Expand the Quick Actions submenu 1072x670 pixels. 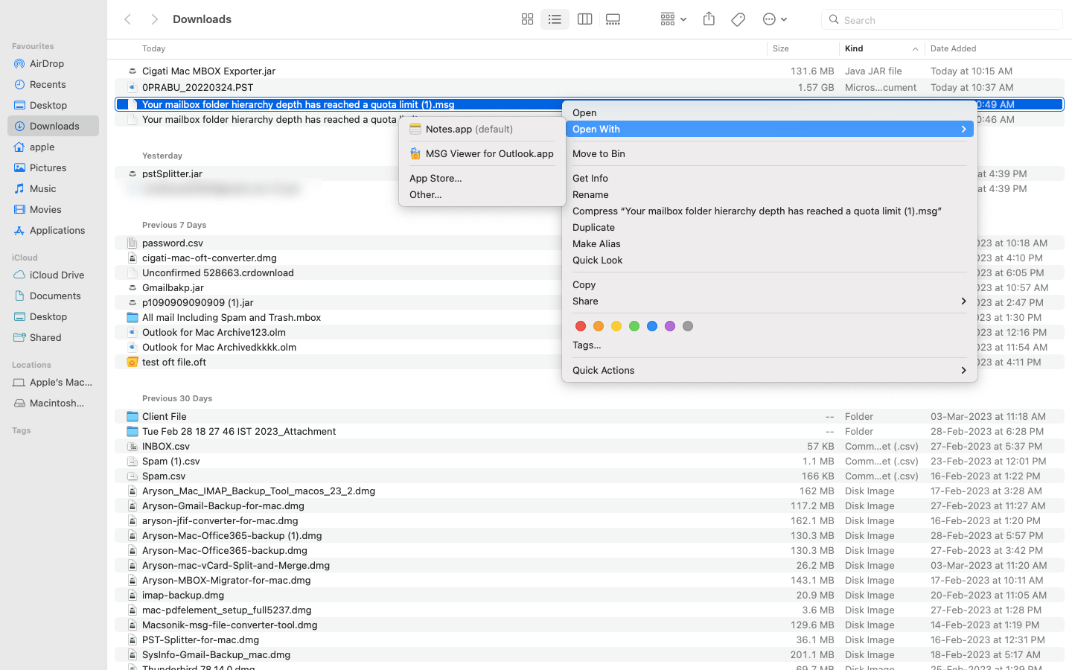769,370
